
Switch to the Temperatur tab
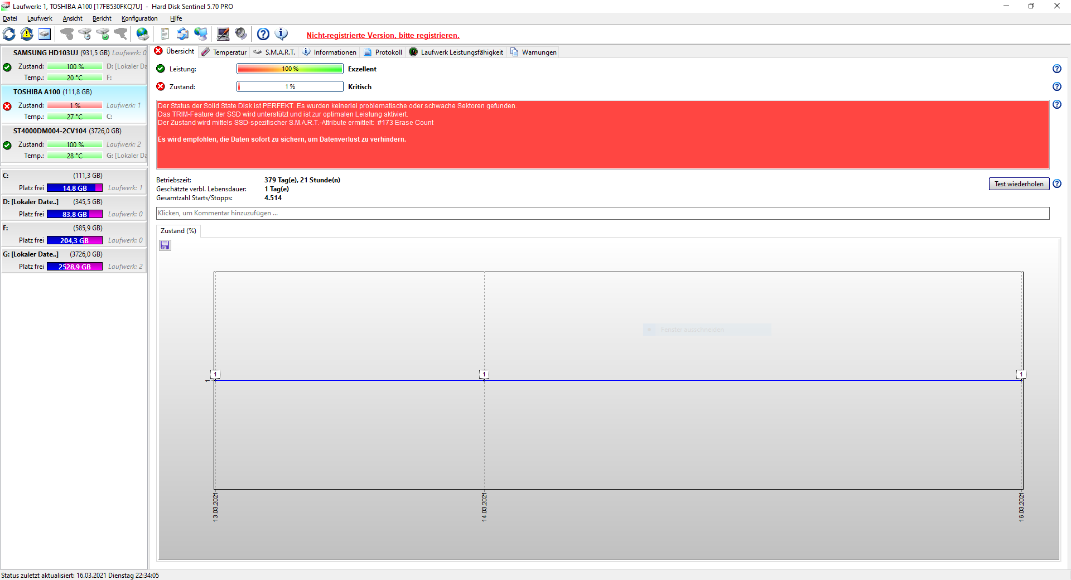point(224,52)
